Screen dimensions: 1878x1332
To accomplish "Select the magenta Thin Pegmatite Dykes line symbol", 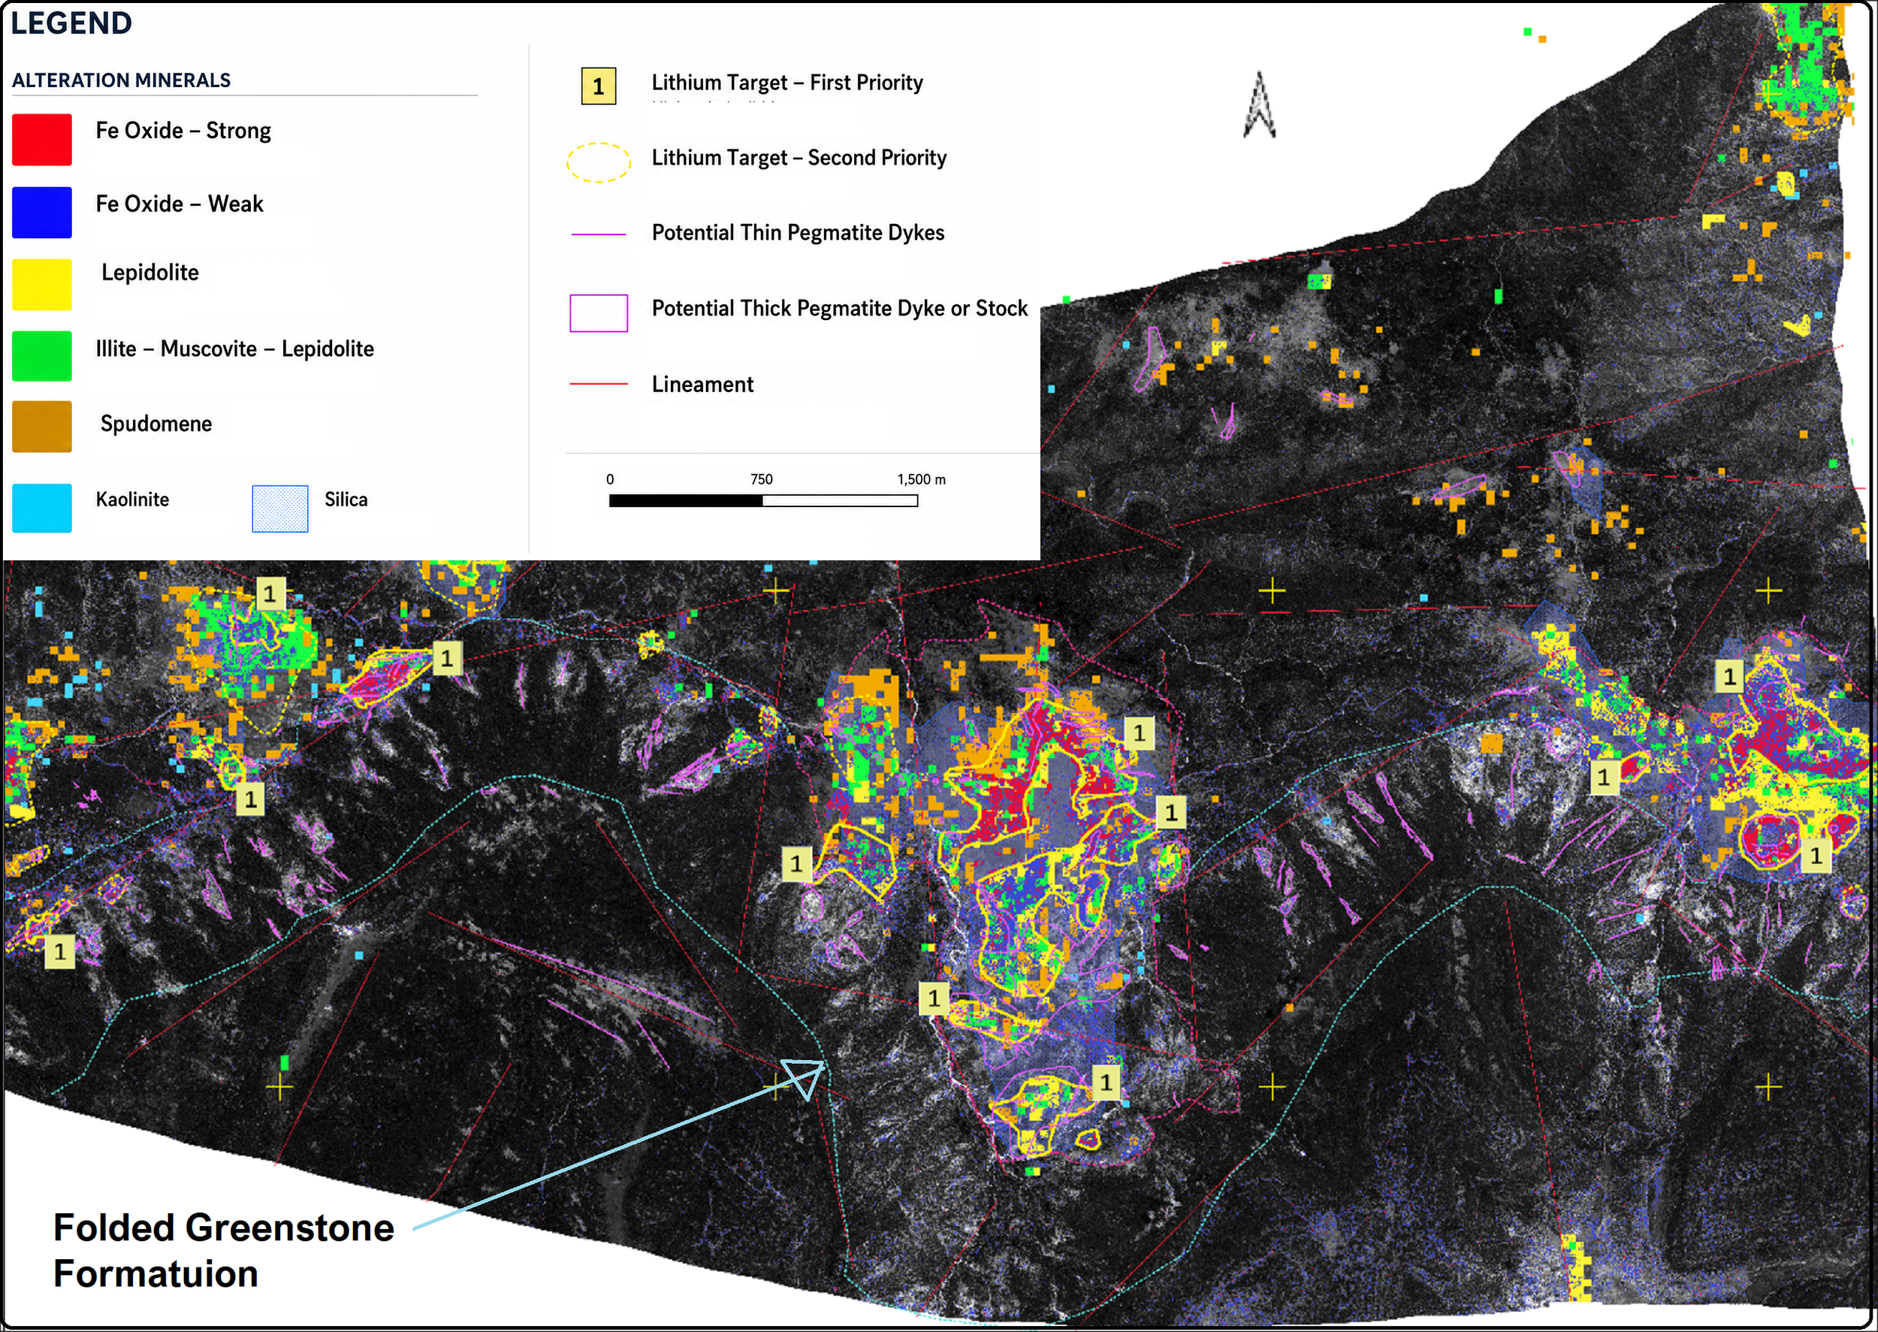I will (x=599, y=234).
